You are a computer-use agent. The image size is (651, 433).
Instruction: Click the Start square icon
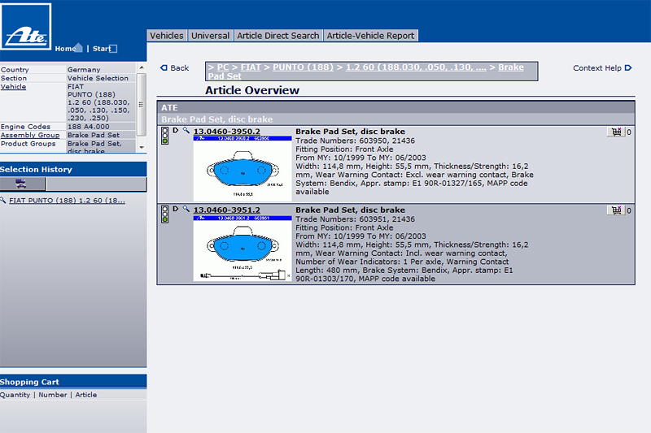(x=113, y=49)
